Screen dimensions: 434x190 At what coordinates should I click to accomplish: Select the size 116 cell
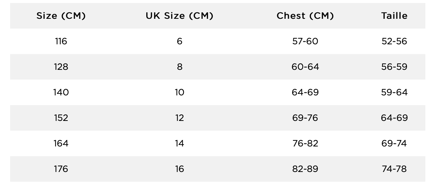click(x=61, y=41)
